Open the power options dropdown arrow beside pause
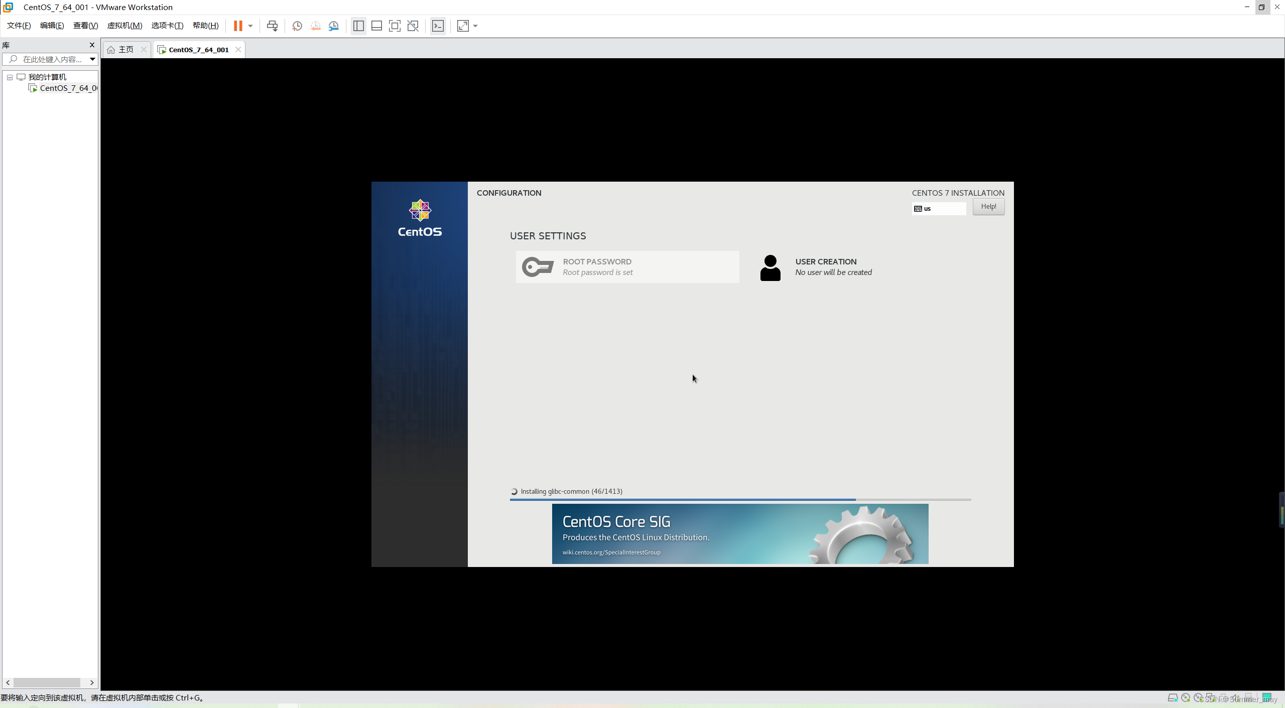 tap(250, 26)
